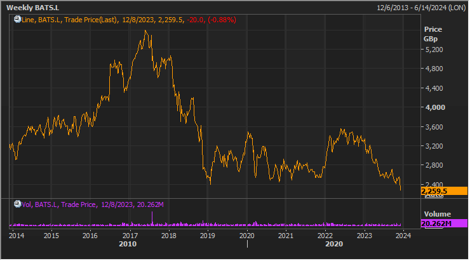Click the 3,200 price axis label
470x261 pixels.
[x=434, y=146]
